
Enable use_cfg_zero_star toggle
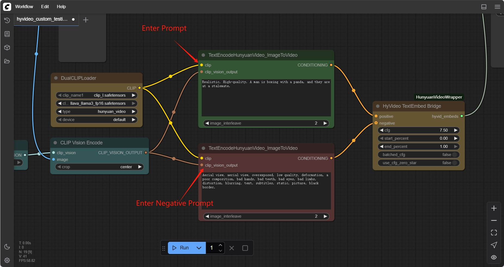pyautogui.click(x=454, y=163)
